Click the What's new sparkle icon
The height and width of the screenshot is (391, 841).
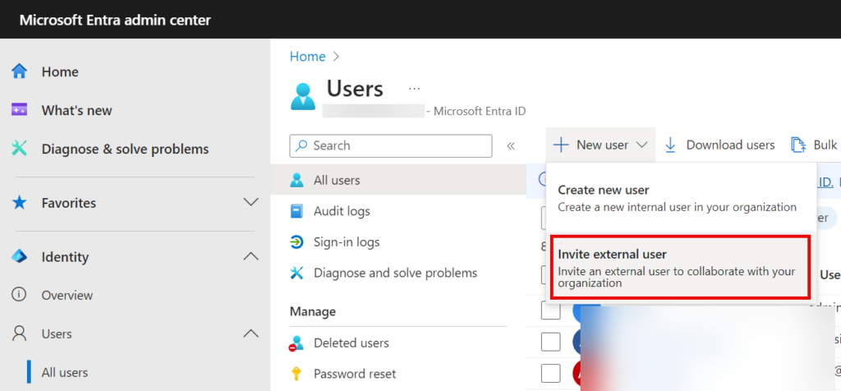click(x=20, y=110)
